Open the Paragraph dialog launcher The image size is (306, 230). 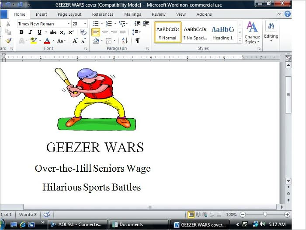coord(148,49)
